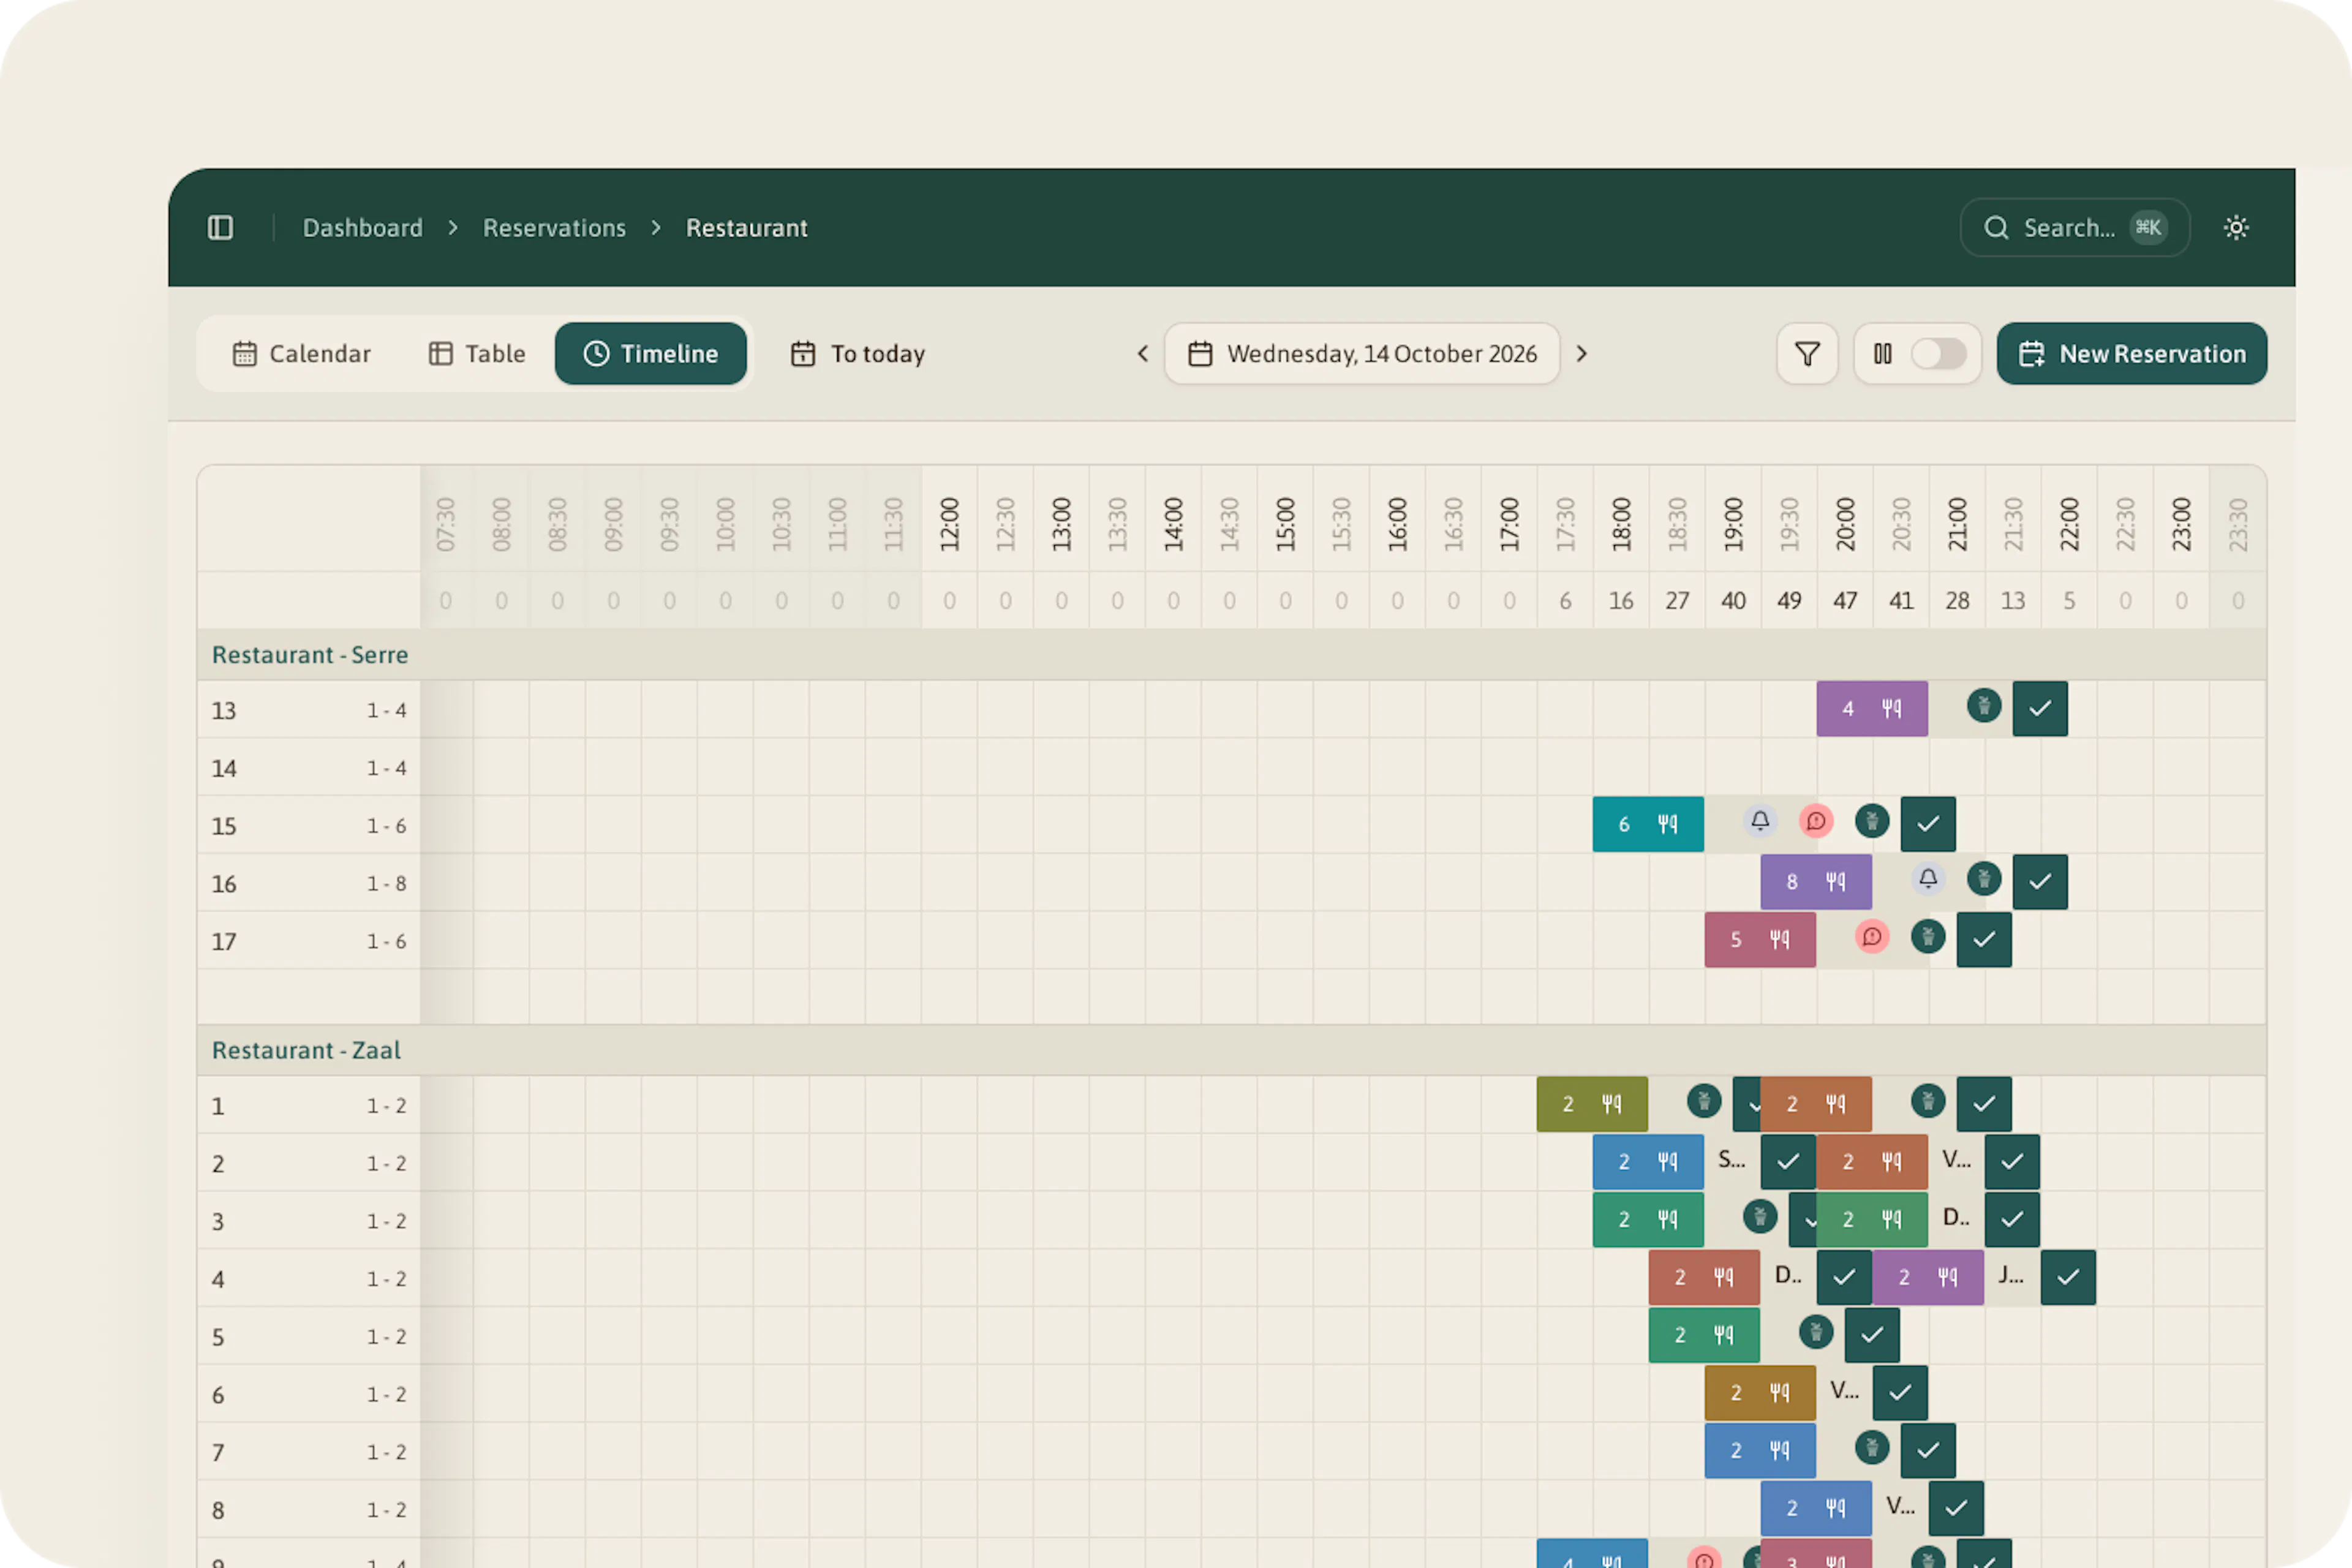Open the red comment icon on table 17
The width and height of the screenshot is (2352, 1568).
coord(1872,937)
